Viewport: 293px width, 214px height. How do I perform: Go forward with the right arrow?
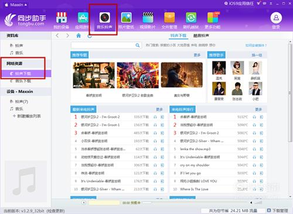(x=67, y=36)
